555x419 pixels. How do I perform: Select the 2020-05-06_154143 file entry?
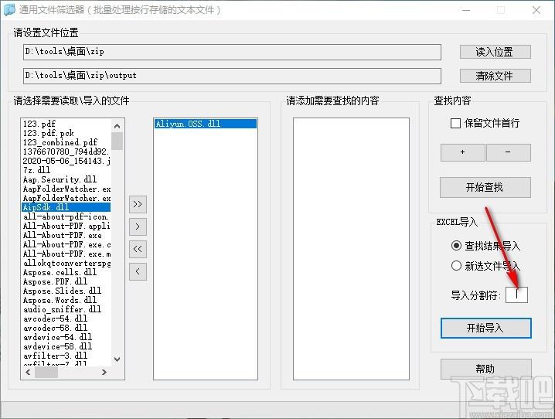66,161
